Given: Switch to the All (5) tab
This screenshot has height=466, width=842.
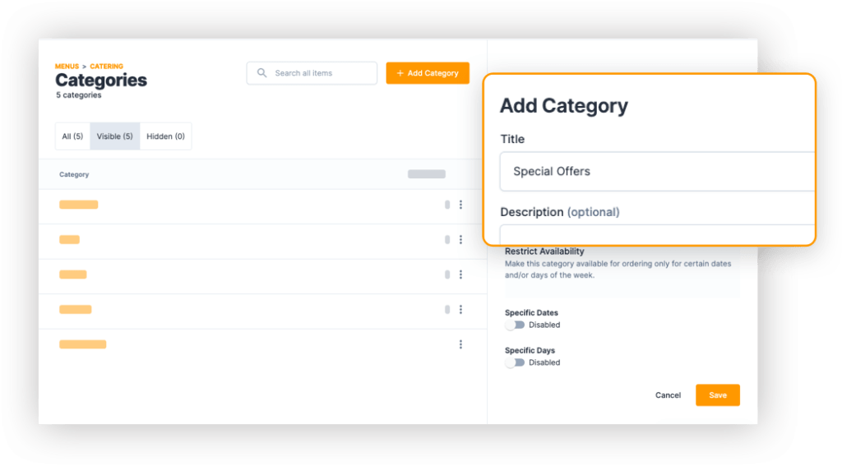Looking at the screenshot, I should point(72,136).
